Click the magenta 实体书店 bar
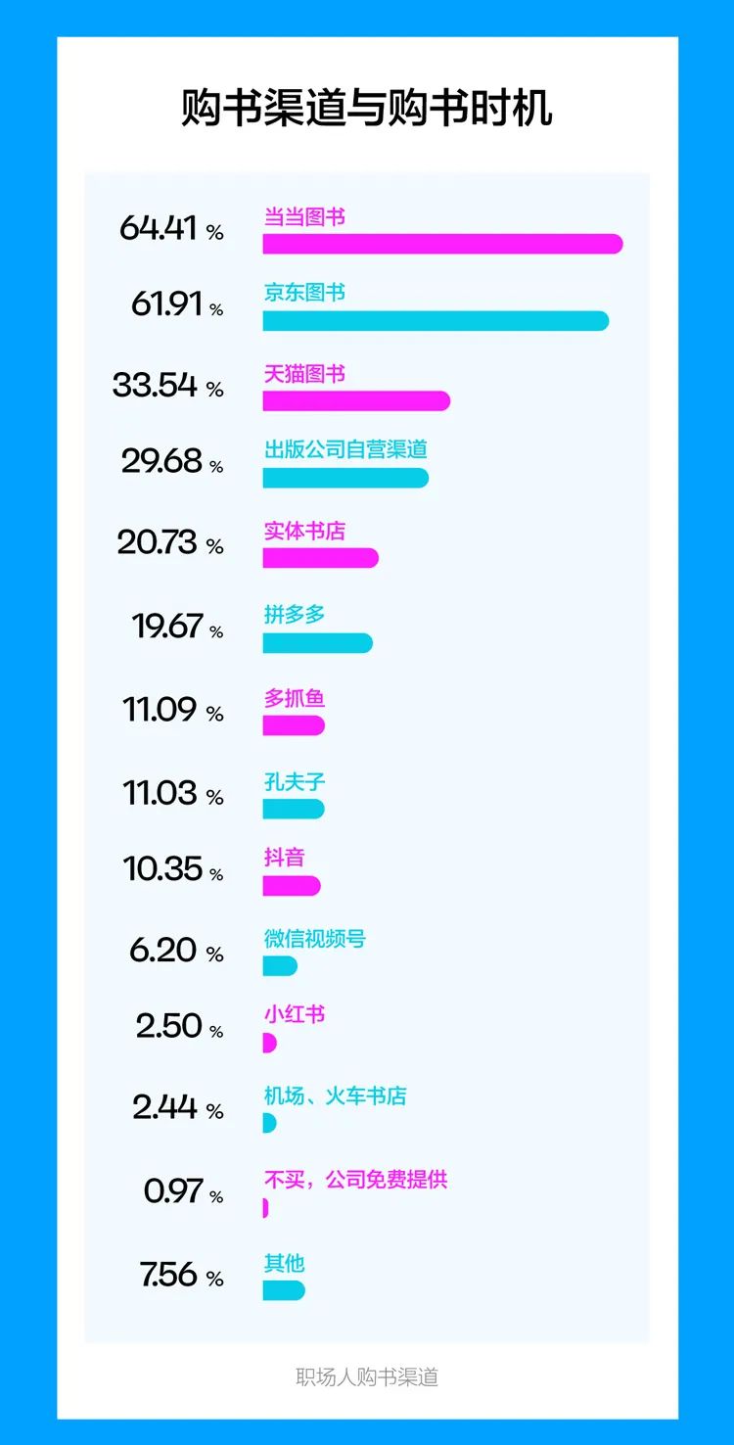734x1445 pixels. 320,558
